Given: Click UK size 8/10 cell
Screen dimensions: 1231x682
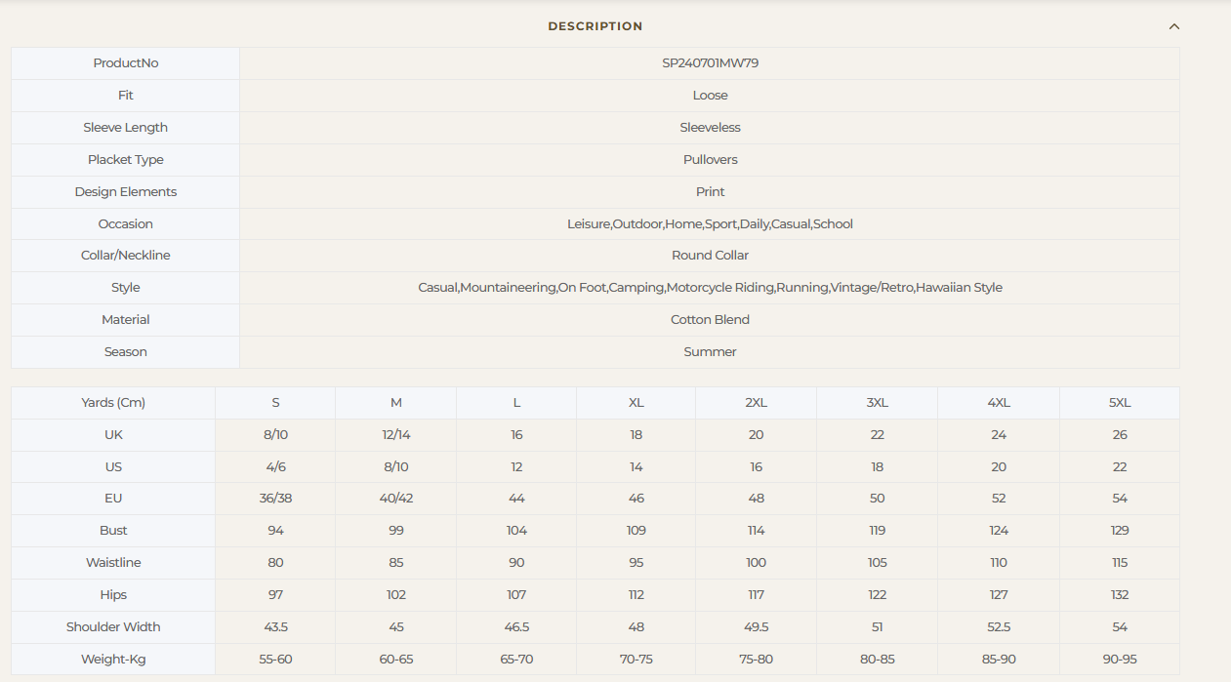Looking at the screenshot, I should point(275,435).
